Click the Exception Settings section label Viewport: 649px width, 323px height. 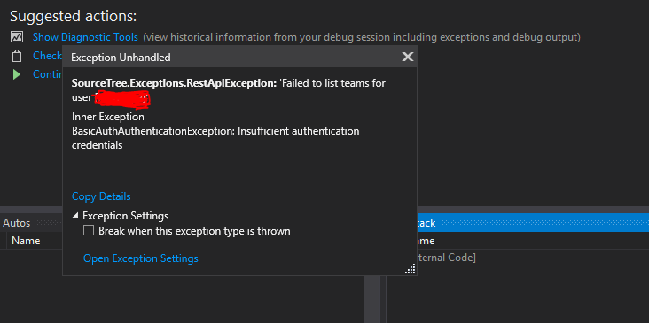click(x=125, y=216)
